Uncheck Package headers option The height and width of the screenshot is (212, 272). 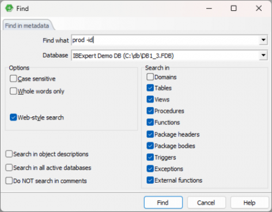(x=150, y=134)
